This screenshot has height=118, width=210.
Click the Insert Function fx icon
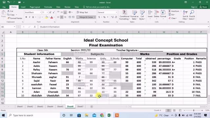[x=35, y=27]
